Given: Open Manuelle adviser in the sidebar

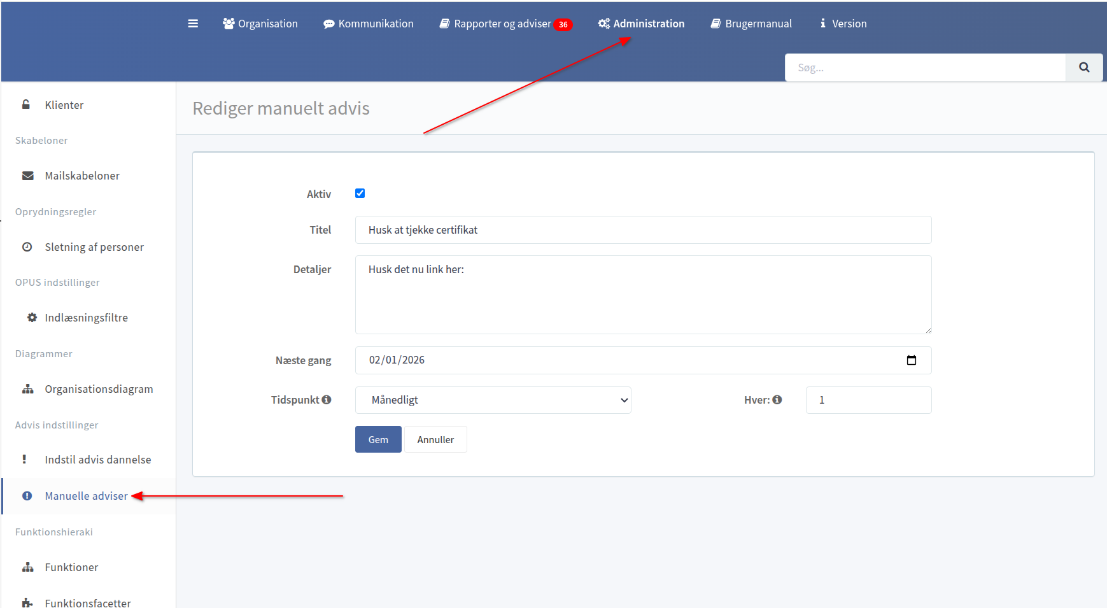Looking at the screenshot, I should [86, 496].
